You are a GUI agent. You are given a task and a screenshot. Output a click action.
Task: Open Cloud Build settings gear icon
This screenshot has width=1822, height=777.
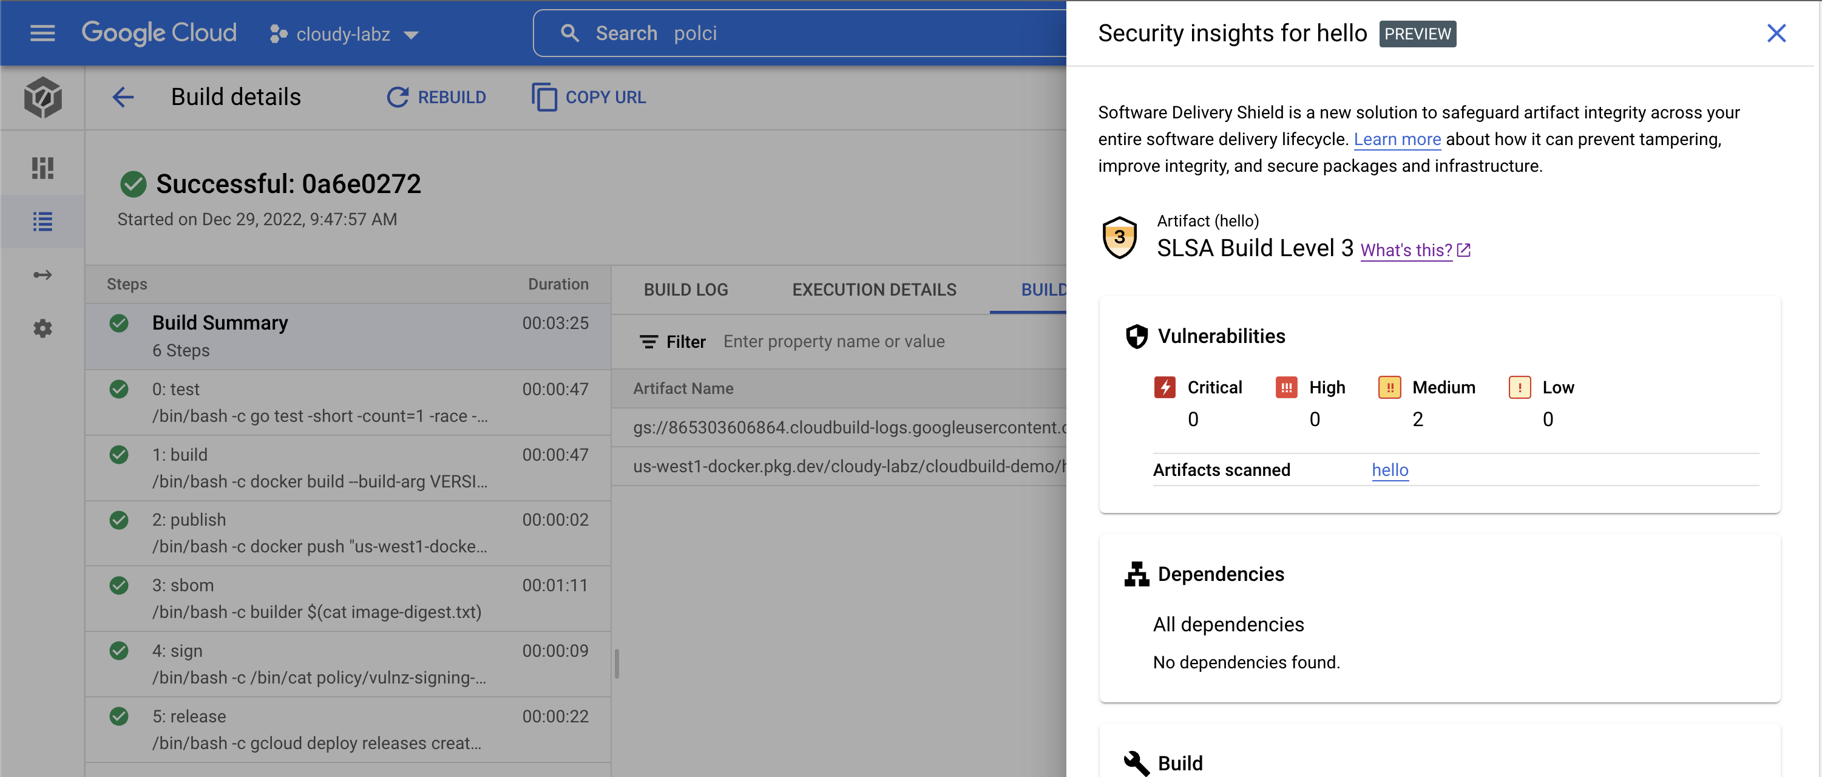42,328
